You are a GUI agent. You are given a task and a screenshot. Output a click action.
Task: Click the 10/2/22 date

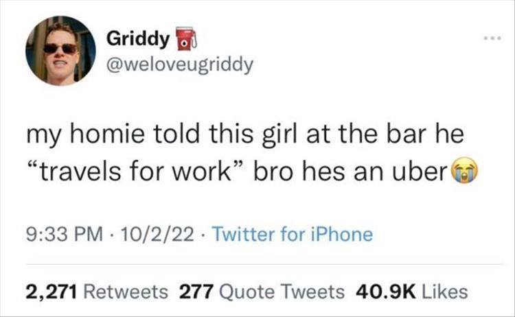pyautogui.click(x=157, y=235)
